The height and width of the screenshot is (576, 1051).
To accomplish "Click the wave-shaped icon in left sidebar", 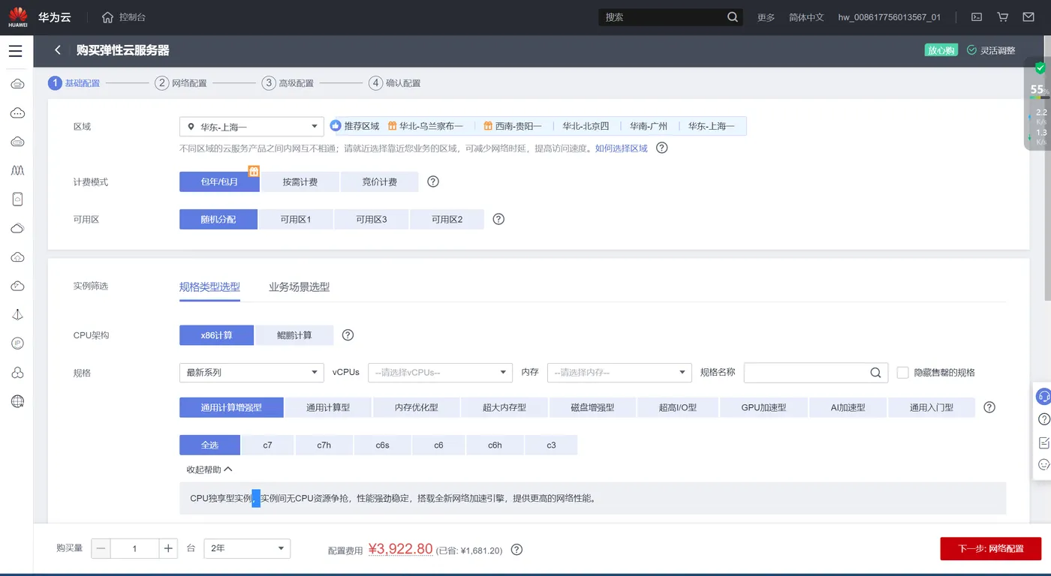I will coord(18,170).
